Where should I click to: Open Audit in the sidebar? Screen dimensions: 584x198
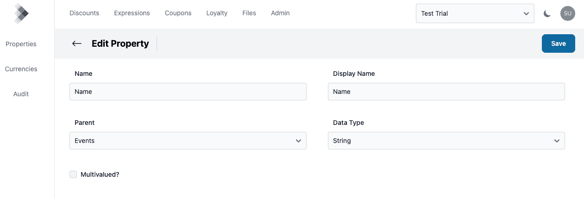[21, 94]
